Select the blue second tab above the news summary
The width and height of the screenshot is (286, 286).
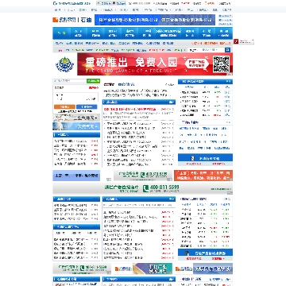click(126, 84)
